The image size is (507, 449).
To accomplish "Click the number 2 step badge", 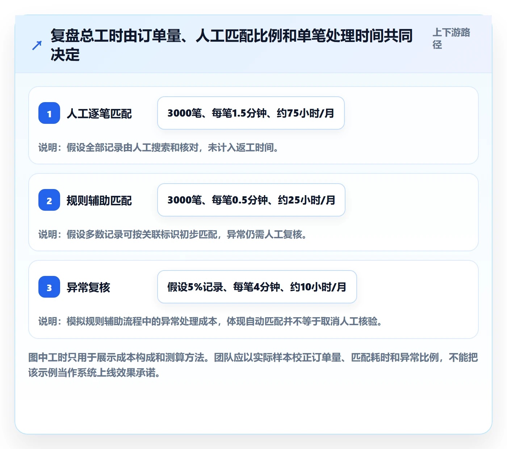I will 49,200.
